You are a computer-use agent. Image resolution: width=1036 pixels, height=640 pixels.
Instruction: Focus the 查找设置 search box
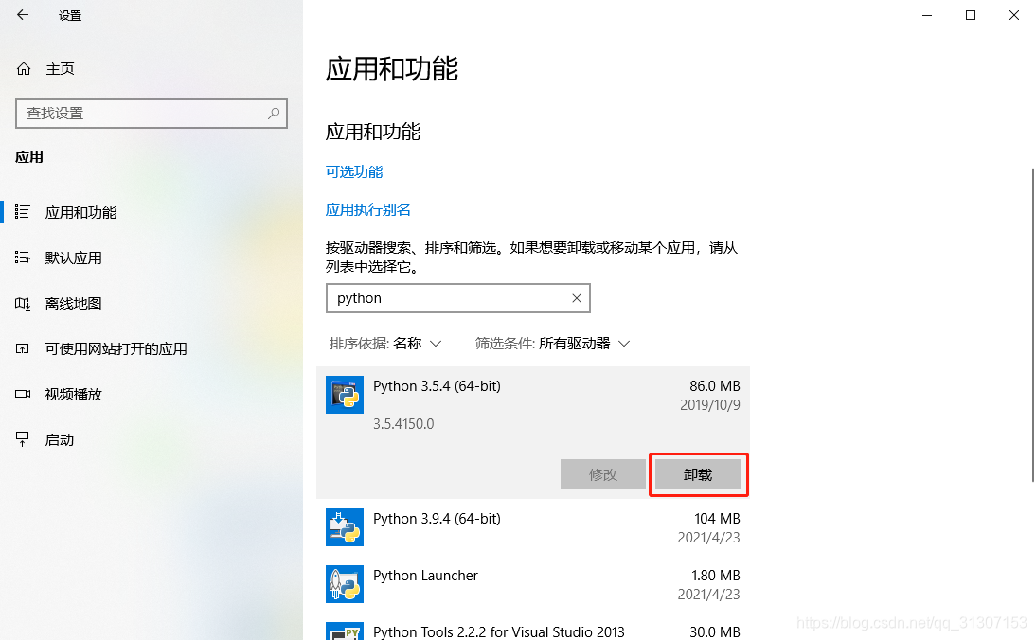tap(152, 114)
